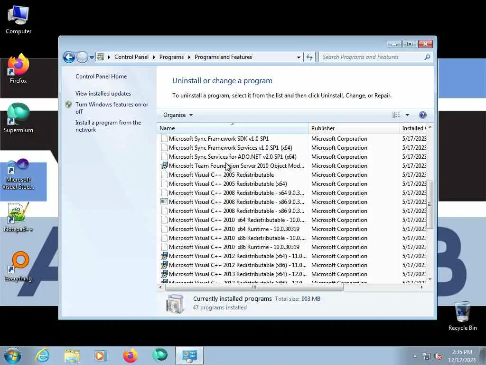Image resolution: width=486 pixels, height=365 pixels.
Task: Open Supermium from the taskbar
Action: tap(160, 355)
